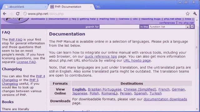Open the documentation nav link
200x112 pixels.
pyautogui.click(x=58, y=19)
